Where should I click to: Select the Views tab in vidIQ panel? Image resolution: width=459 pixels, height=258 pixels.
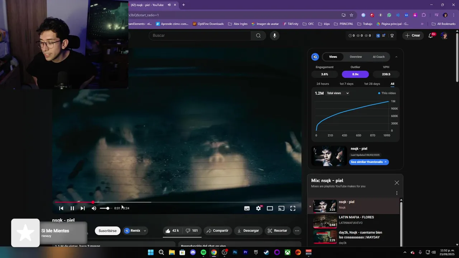pos(333,57)
